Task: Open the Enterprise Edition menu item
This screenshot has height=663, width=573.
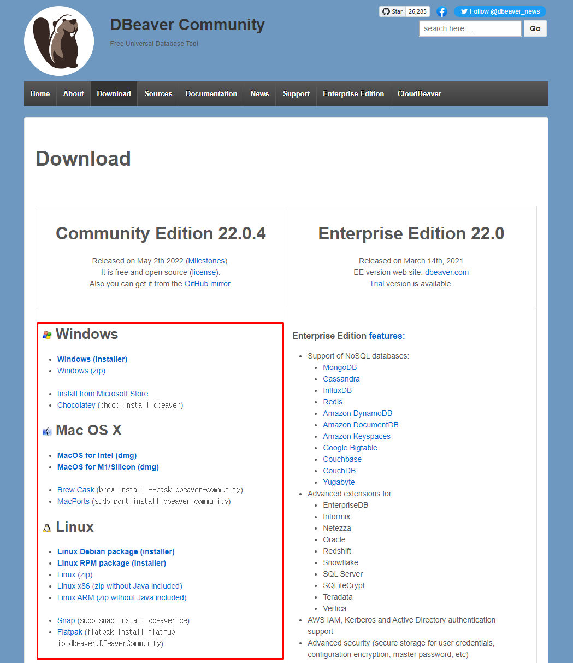Action: [353, 93]
